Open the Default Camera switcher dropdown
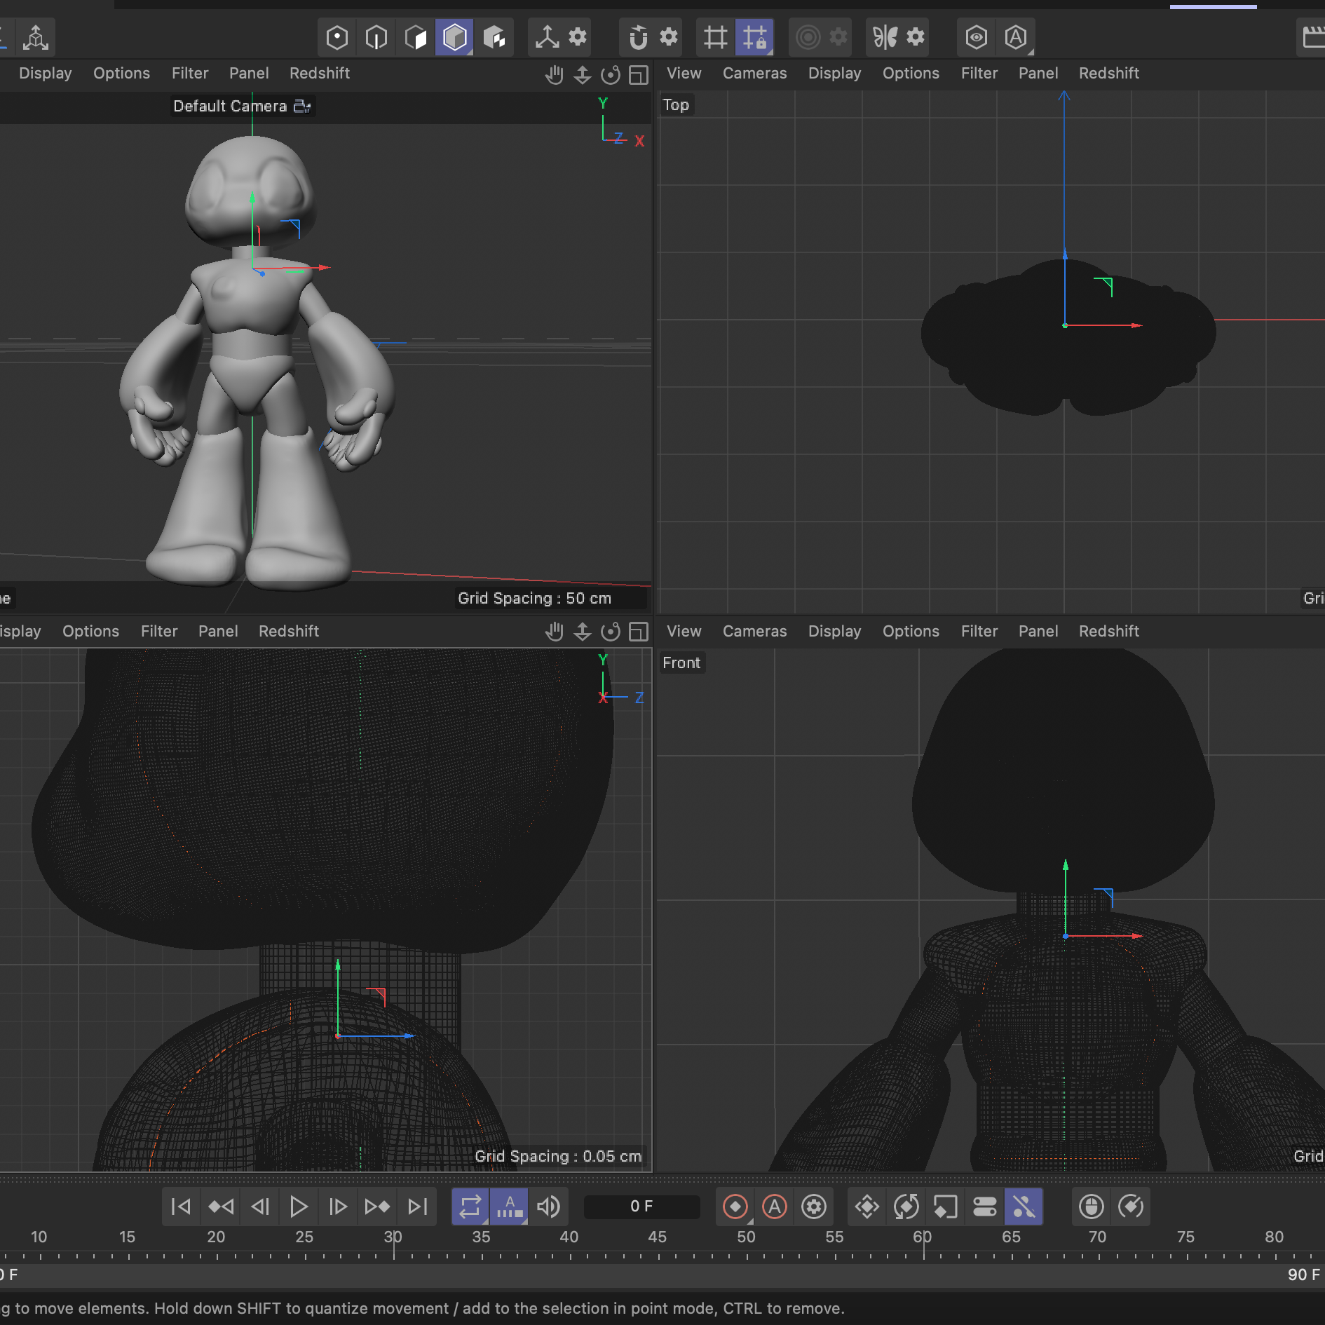This screenshot has height=1325, width=1325. 301,106
